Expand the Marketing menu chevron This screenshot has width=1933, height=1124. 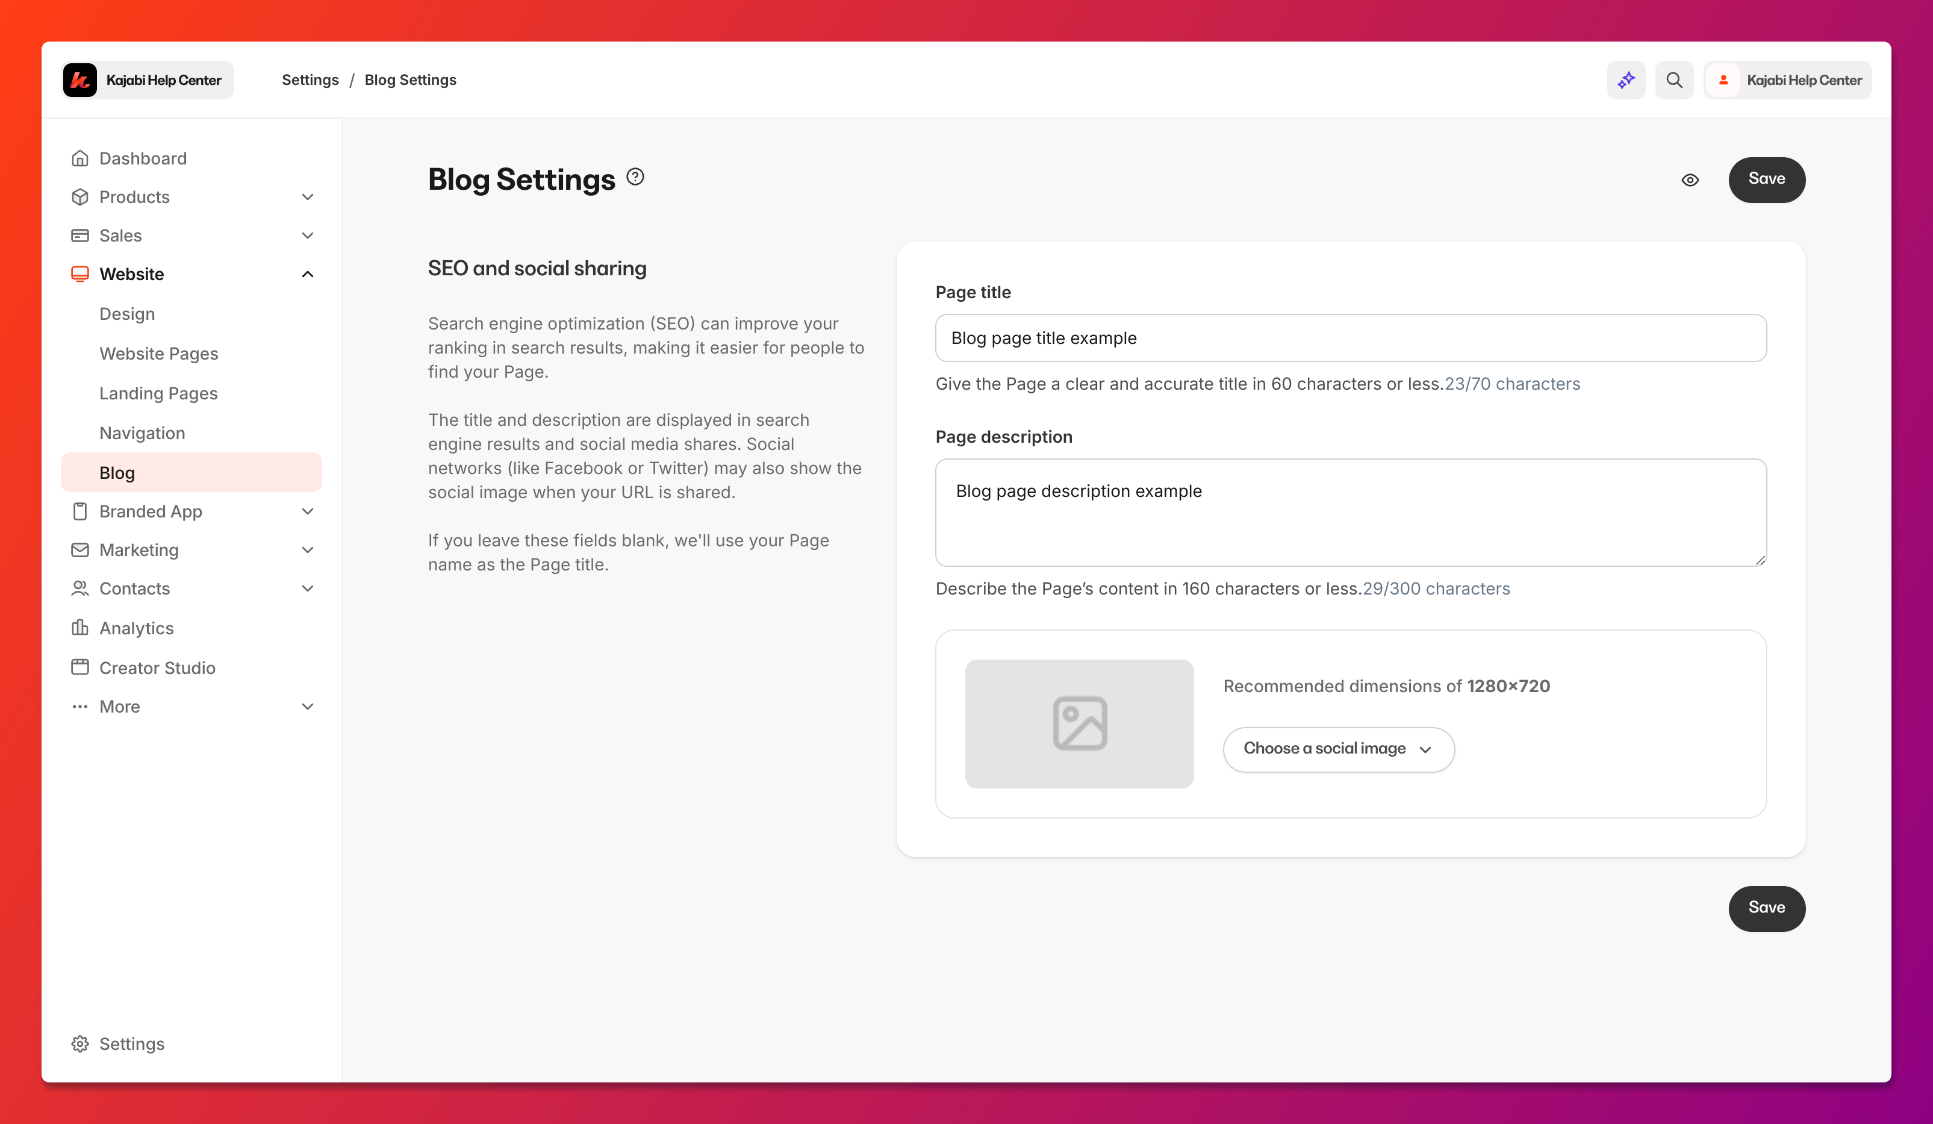pos(308,550)
